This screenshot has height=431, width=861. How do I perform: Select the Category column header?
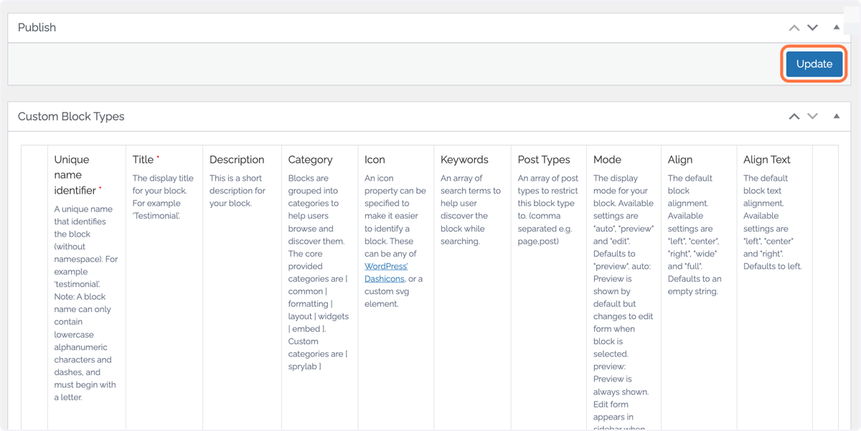[x=310, y=159]
